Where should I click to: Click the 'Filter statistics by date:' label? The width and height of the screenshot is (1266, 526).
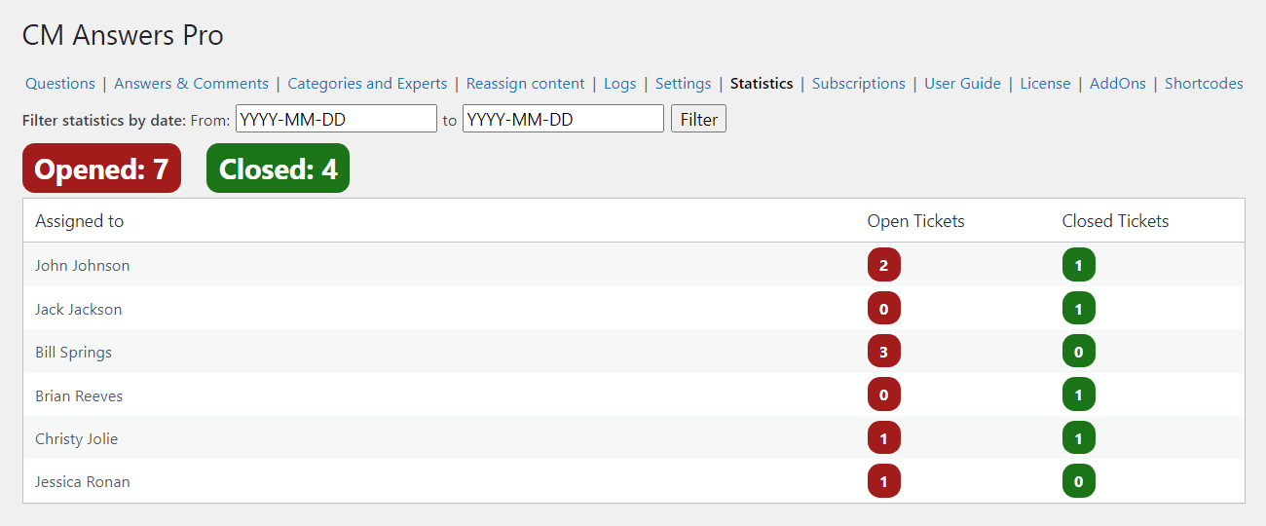point(103,120)
